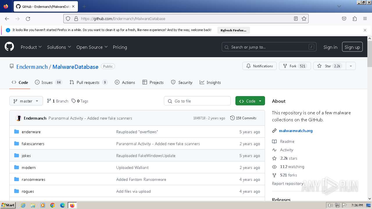Switch to the Code tab

click(20, 82)
